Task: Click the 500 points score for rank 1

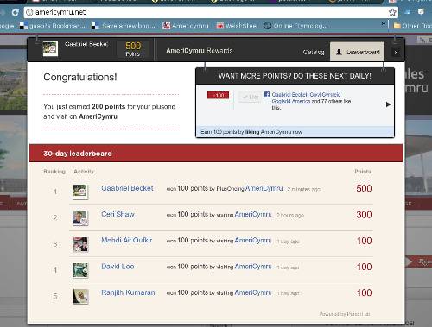Action: 364,188
